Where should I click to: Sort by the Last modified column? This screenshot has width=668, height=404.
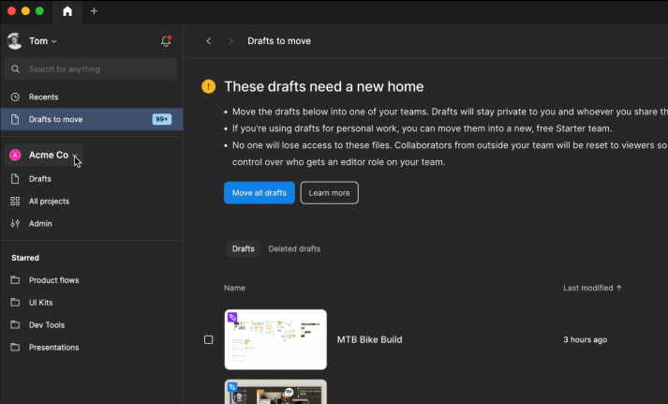click(x=592, y=288)
